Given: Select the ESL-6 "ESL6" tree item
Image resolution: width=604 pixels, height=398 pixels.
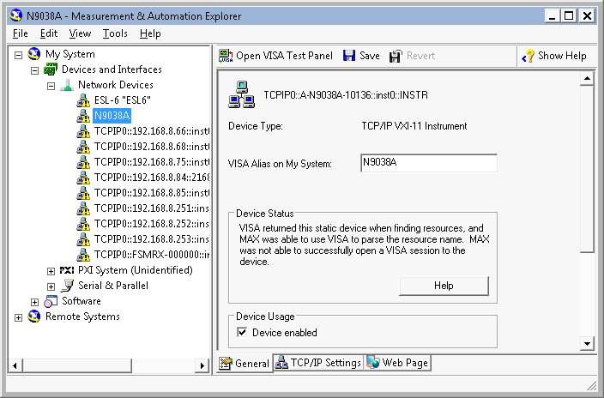Looking at the screenshot, I should tap(123, 100).
